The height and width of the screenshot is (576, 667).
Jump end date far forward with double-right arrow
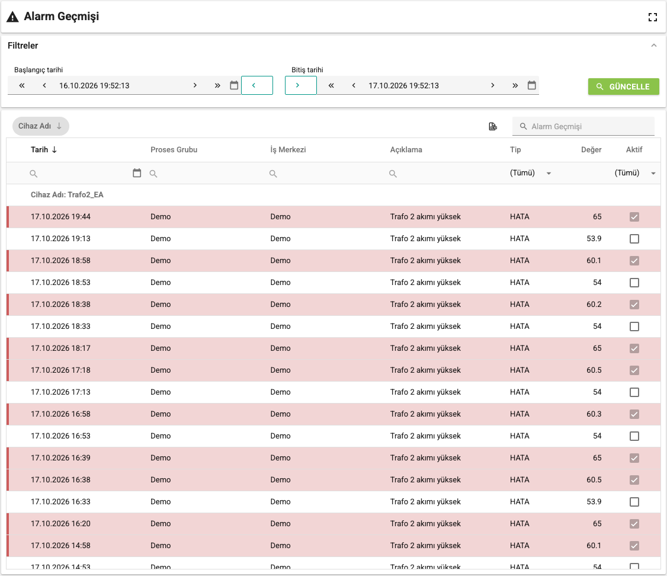[x=515, y=85]
